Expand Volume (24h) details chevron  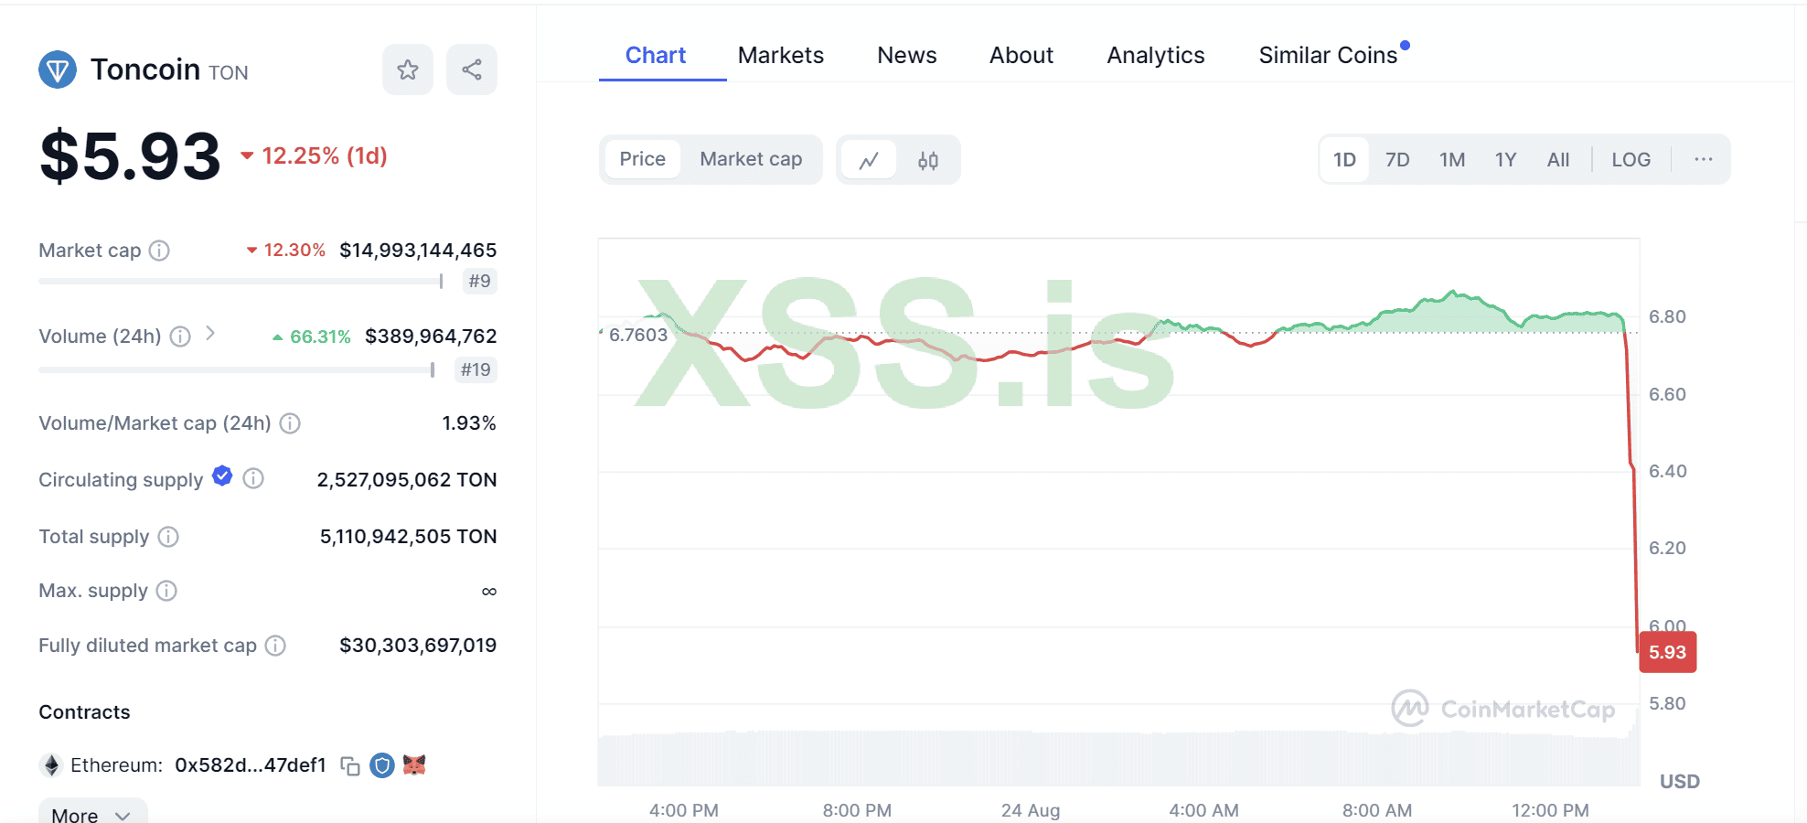pos(210,334)
